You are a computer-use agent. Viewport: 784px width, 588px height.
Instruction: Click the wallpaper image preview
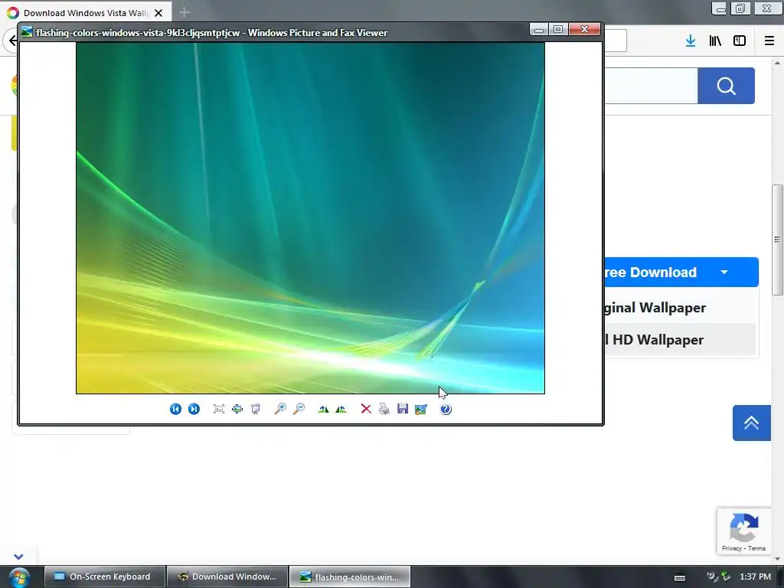click(x=310, y=218)
